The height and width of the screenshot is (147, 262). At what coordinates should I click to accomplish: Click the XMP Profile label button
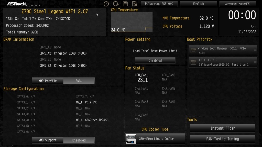coord(48,81)
